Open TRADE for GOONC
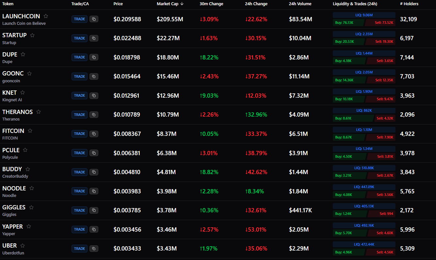This screenshot has width=436, height=260. 79,76
